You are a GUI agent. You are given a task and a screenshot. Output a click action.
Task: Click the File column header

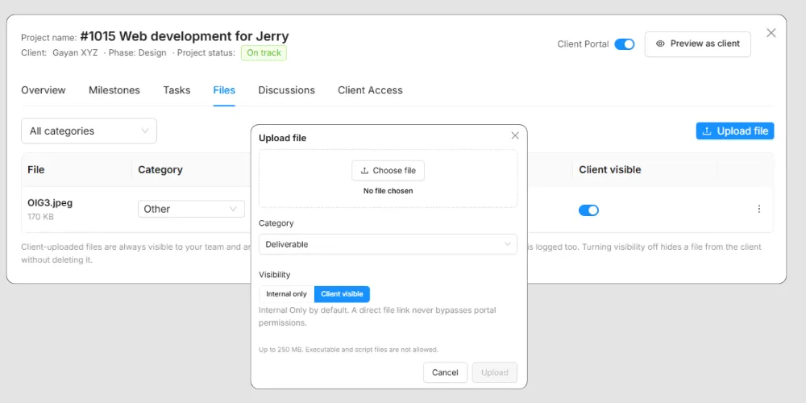click(x=36, y=169)
